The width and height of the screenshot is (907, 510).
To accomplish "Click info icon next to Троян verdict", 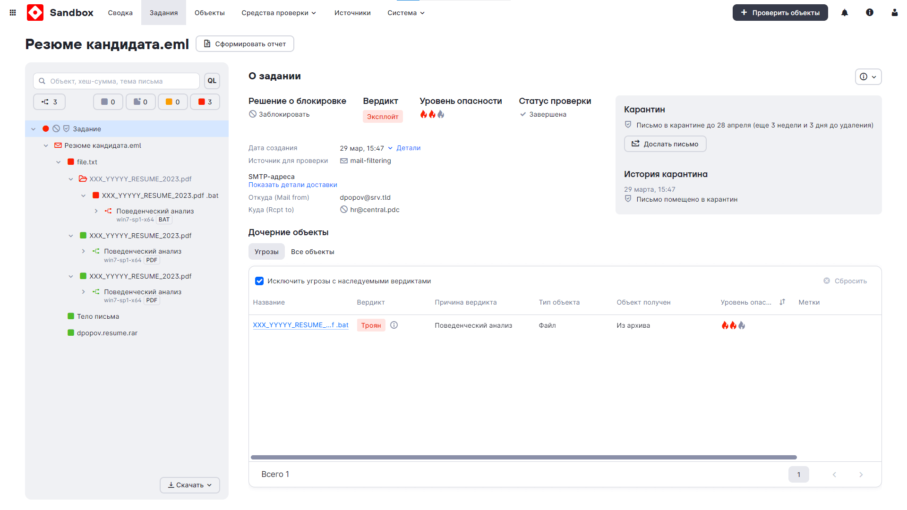I will [394, 325].
